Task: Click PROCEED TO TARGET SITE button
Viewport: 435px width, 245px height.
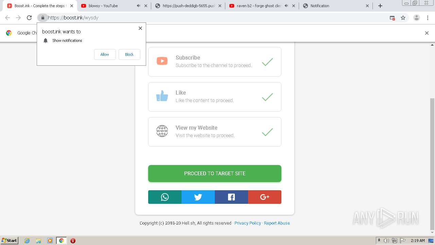Action: click(x=215, y=174)
